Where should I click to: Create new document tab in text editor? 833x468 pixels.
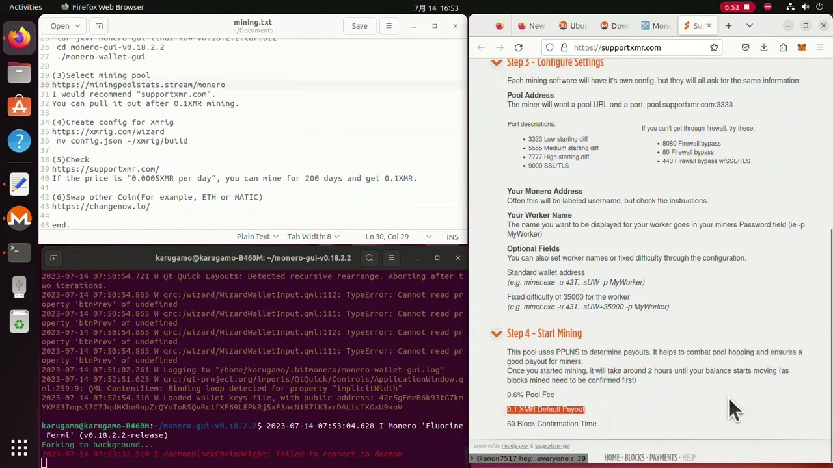click(99, 26)
